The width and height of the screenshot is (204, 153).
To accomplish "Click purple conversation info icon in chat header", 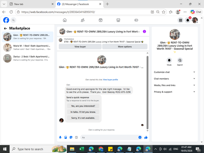I will pos(144,31).
